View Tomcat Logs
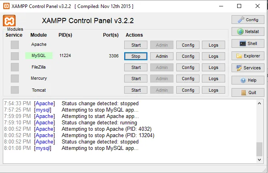 click(214, 90)
